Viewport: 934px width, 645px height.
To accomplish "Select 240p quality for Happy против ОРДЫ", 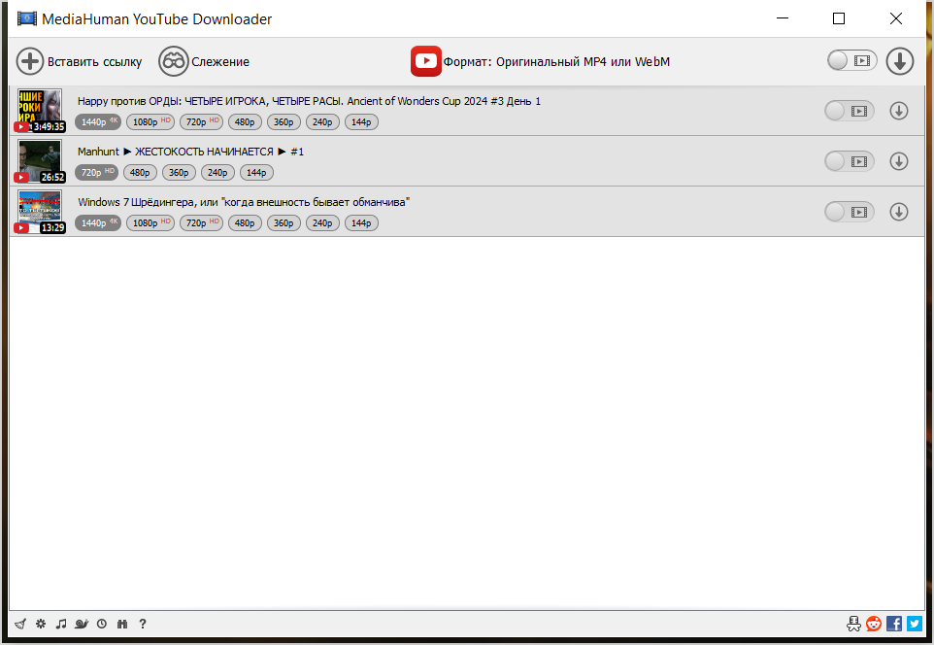I will point(322,121).
